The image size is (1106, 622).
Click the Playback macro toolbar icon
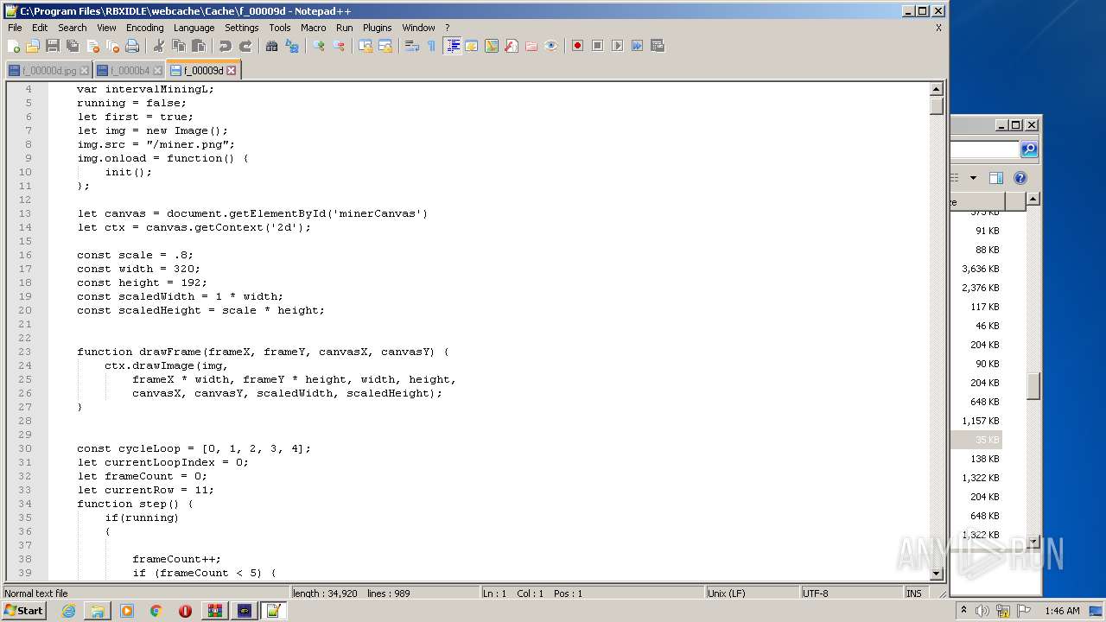coord(617,46)
